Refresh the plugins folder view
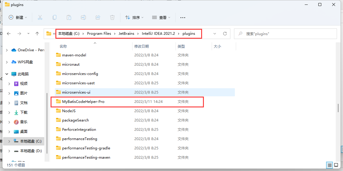The width and height of the screenshot is (343, 171). click(x=225, y=34)
